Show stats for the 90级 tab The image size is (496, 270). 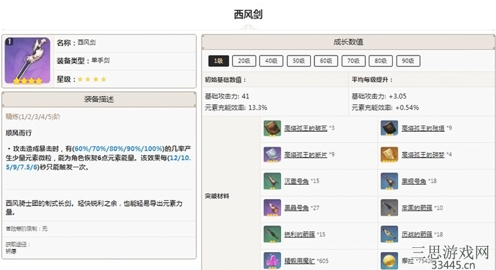(x=408, y=61)
